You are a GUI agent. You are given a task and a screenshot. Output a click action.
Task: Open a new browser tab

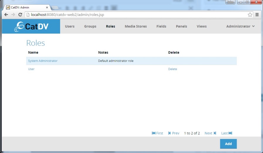tap(55, 7)
